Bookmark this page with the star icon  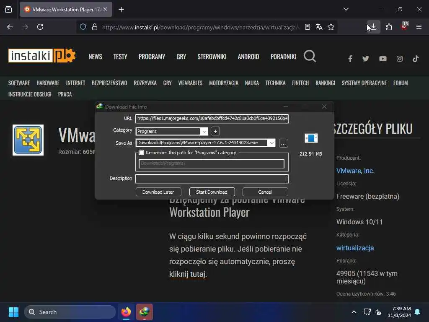pos(331,27)
